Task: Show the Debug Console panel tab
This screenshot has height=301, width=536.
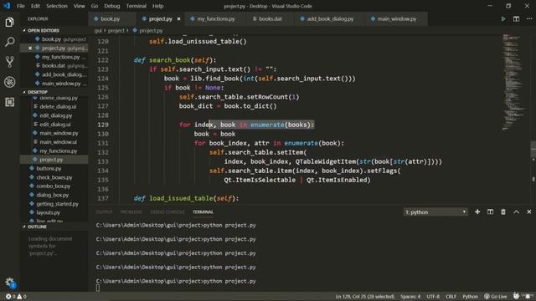Action: pos(167,212)
